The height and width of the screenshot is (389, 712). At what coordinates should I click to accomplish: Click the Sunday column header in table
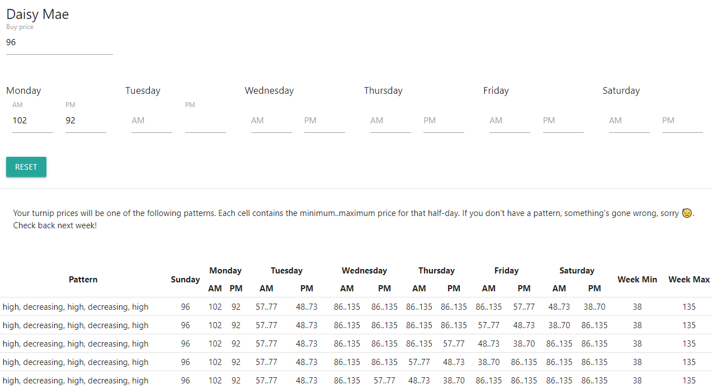(x=185, y=280)
